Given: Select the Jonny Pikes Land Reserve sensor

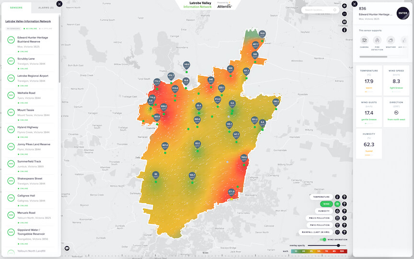Looking at the screenshot, I should click(30, 149).
